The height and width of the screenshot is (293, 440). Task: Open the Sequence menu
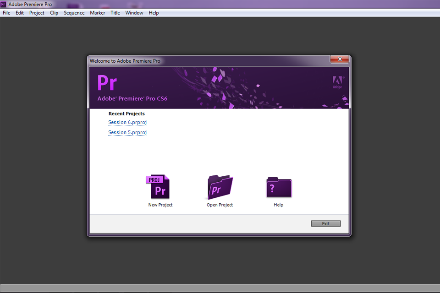(x=74, y=13)
